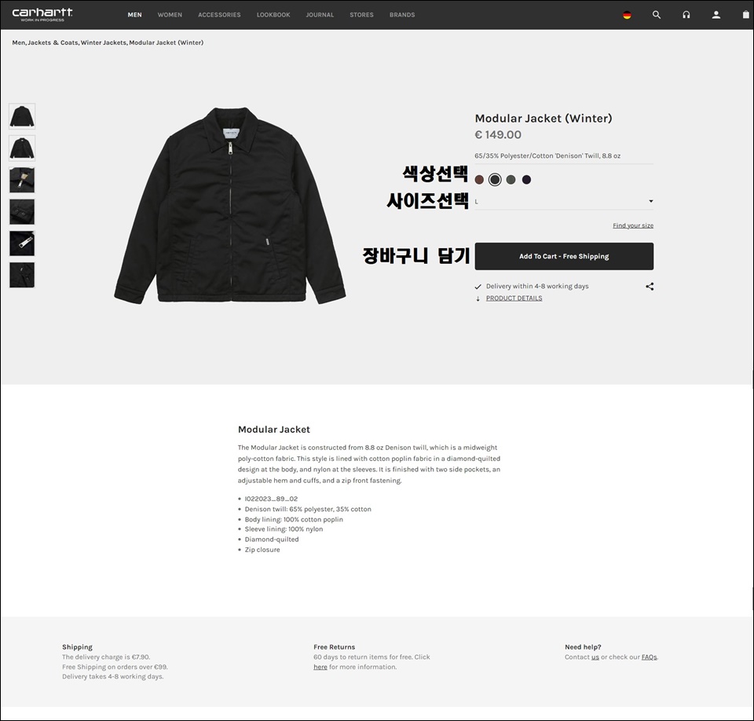This screenshot has height=721, width=754.
Task: Show fifth zipper pull thumbnail
Action: (22, 243)
